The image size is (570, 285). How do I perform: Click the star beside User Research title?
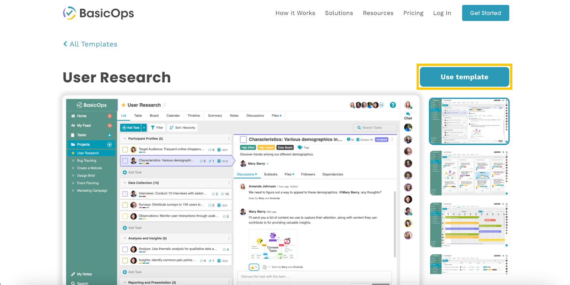[124, 105]
